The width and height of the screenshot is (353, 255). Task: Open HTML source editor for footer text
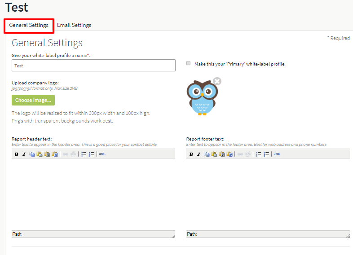(277, 154)
